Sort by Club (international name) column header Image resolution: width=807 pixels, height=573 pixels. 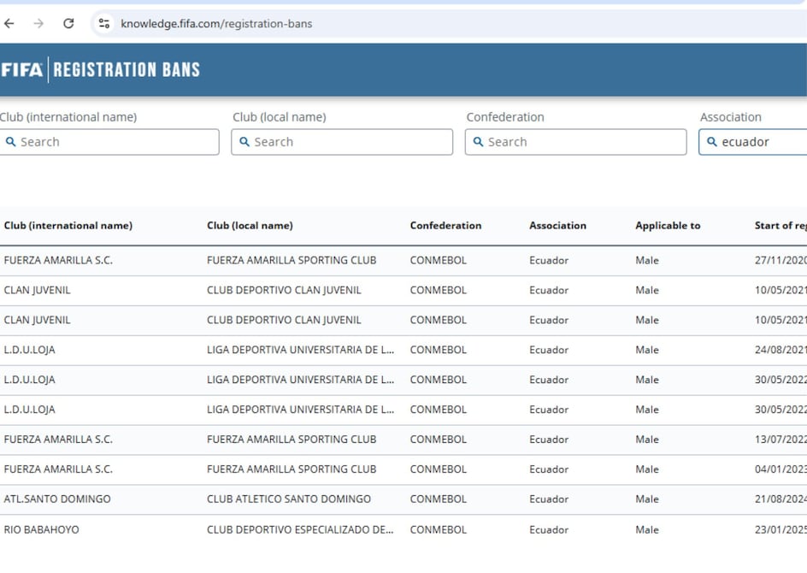click(x=68, y=226)
